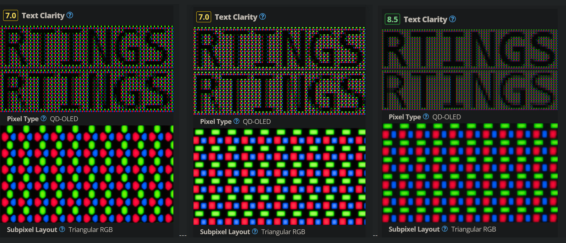The image size is (566, 243).
Task: Open middle panel RTINGS text clarity photo
Action: pyautogui.click(x=279, y=71)
